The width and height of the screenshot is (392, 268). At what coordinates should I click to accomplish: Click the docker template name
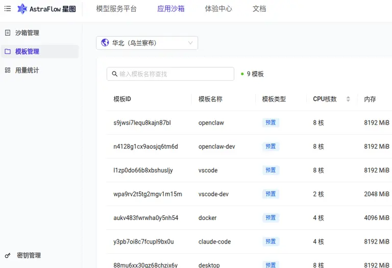point(208,218)
